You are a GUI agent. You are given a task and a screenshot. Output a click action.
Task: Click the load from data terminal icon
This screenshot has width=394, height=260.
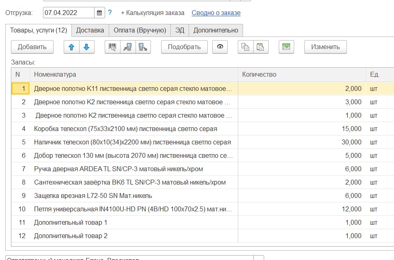128,47
